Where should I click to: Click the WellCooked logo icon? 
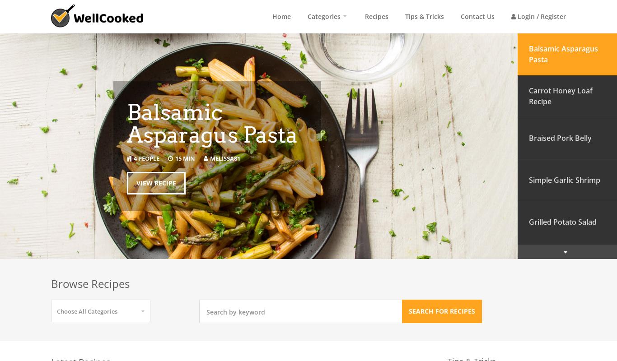(x=63, y=16)
